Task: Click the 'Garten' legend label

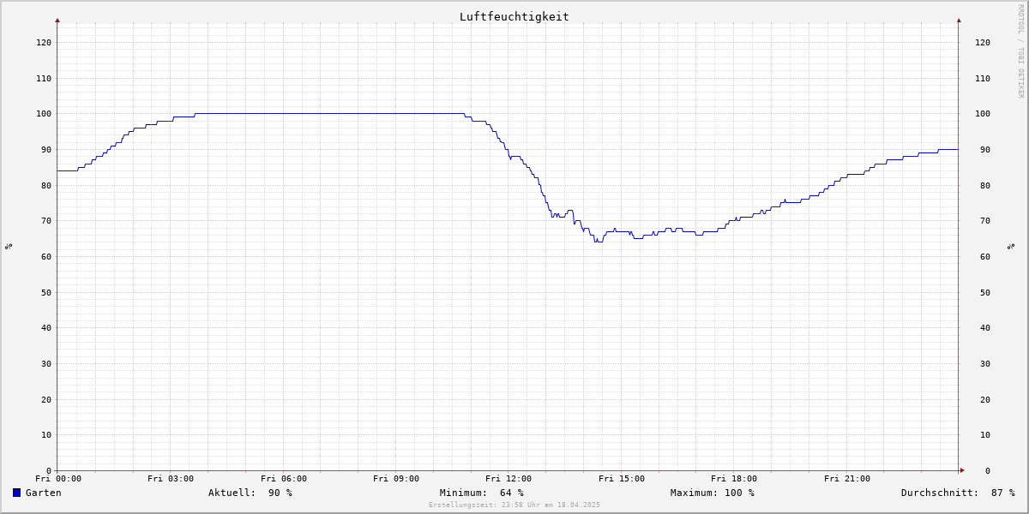Action: tap(43, 493)
